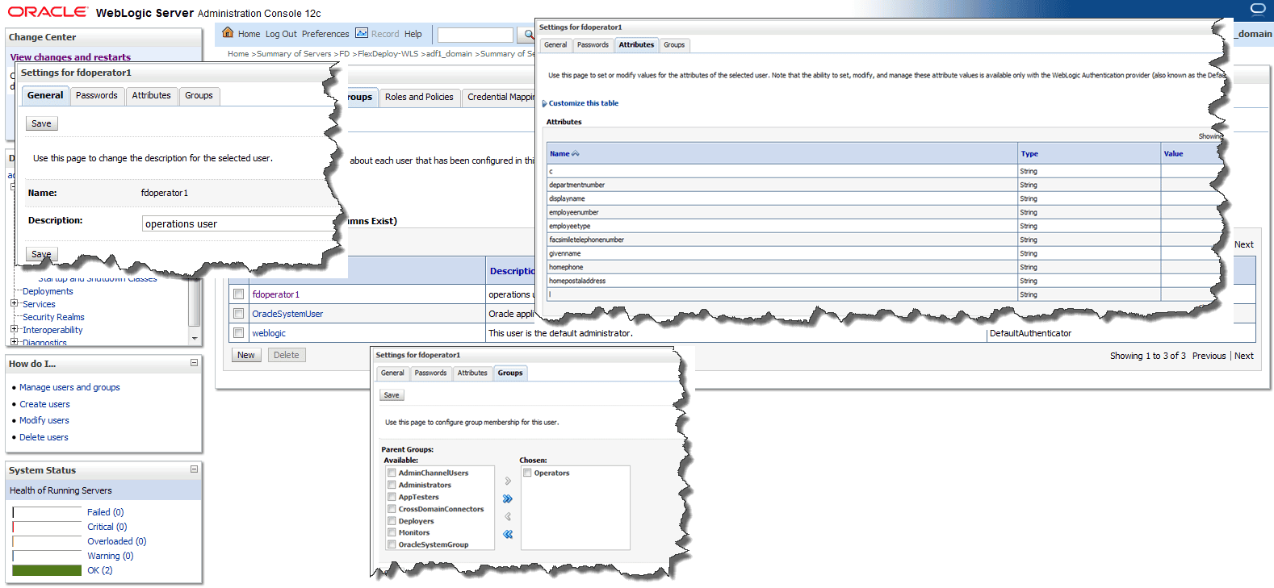The height and width of the screenshot is (588, 1274).
Task: Open Create users help link
Action: coord(44,404)
